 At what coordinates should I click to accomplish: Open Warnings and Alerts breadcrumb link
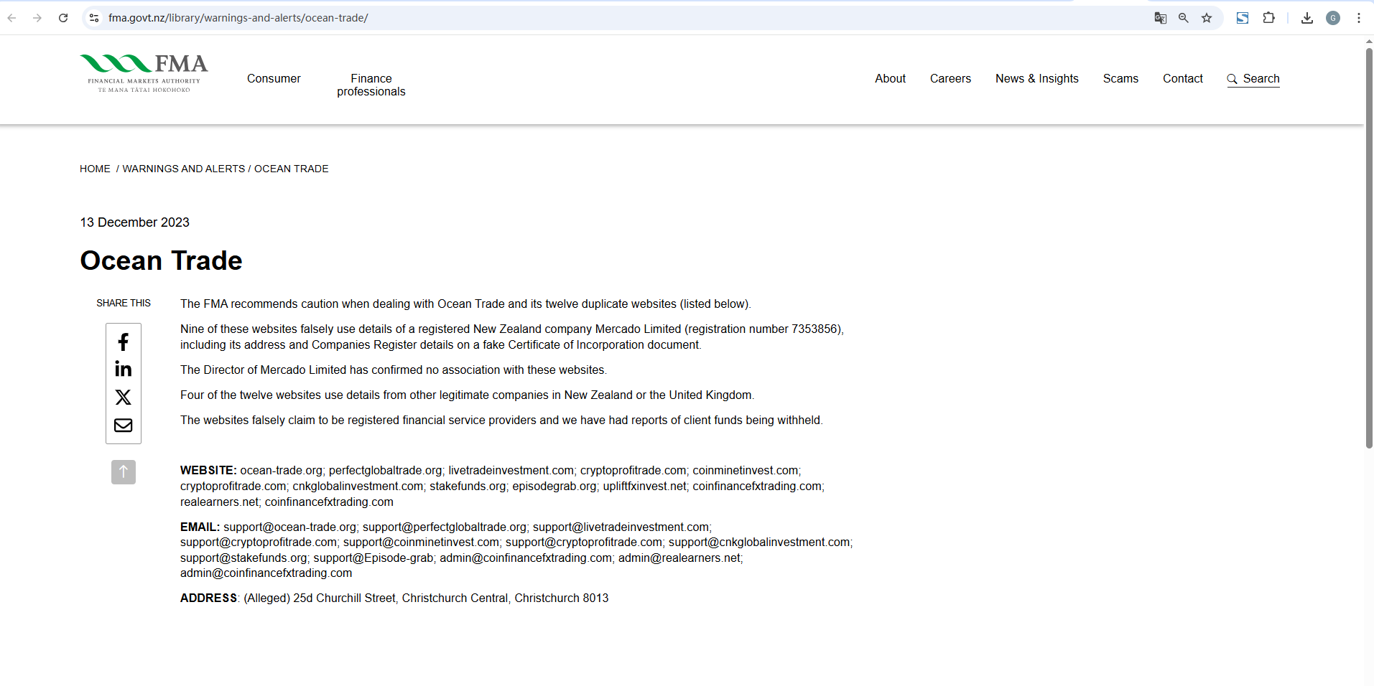tap(184, 169)
